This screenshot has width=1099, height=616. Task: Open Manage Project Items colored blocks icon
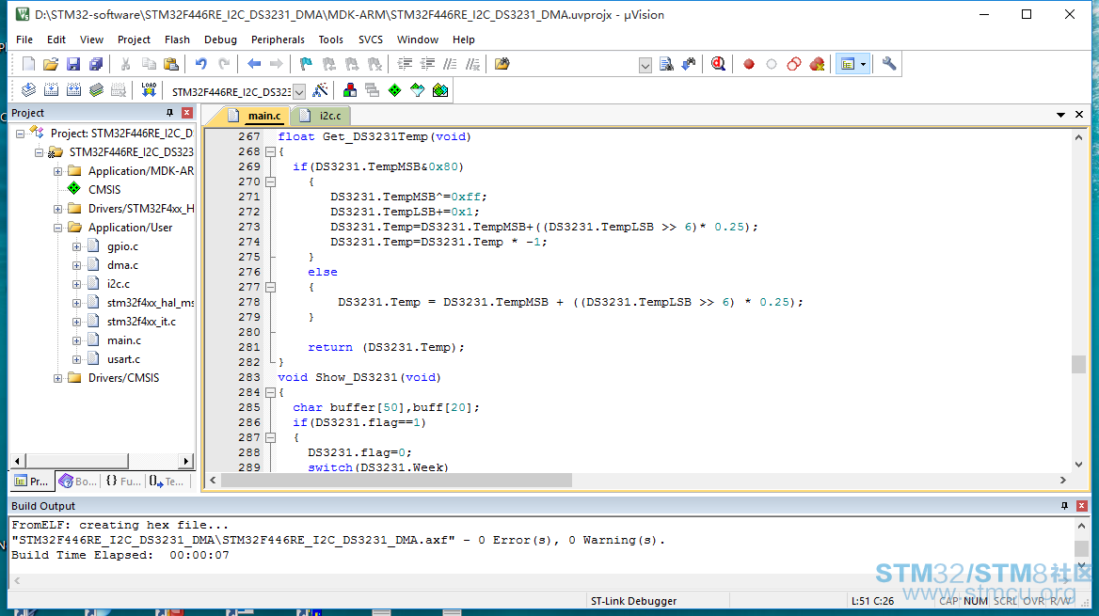click(x=350, y=89)
